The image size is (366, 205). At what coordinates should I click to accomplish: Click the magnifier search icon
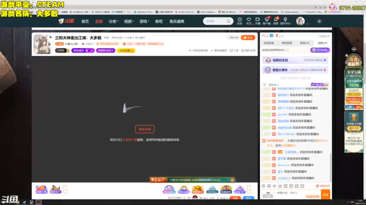pos(228,21)
